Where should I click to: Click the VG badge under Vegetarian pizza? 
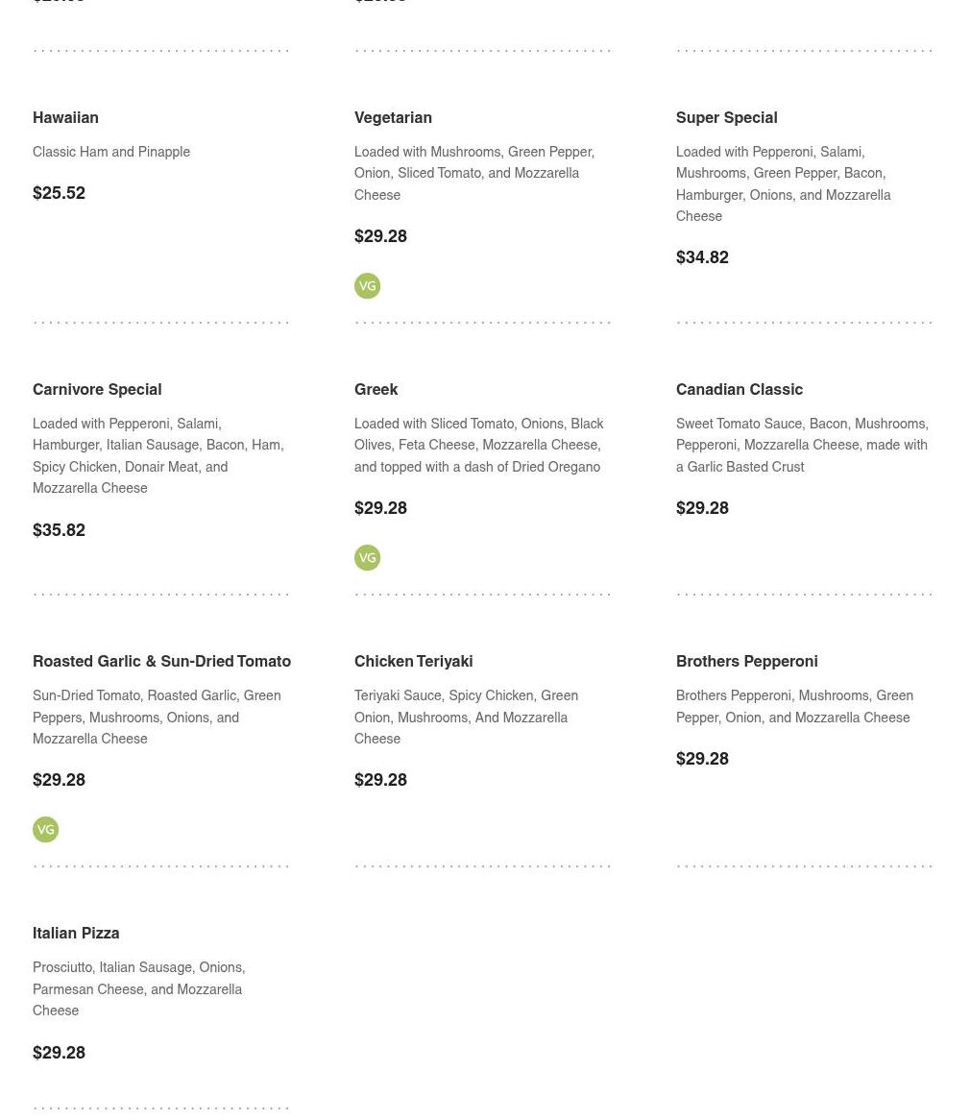point(367,286)
